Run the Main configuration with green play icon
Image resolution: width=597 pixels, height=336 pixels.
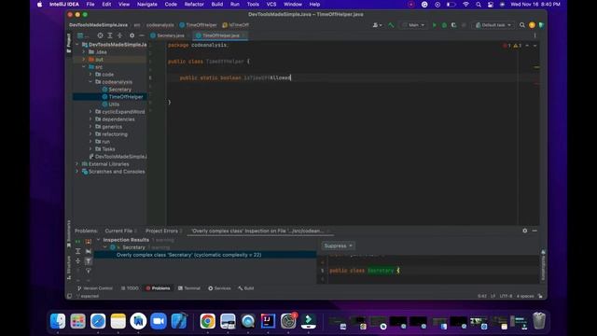435,25
